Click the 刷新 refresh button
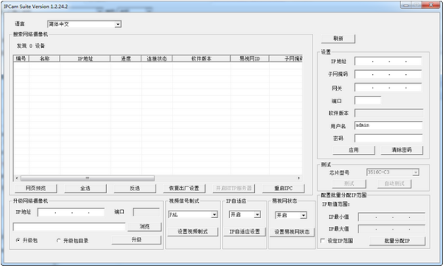443x266 pixels. (x=338, y=38)
